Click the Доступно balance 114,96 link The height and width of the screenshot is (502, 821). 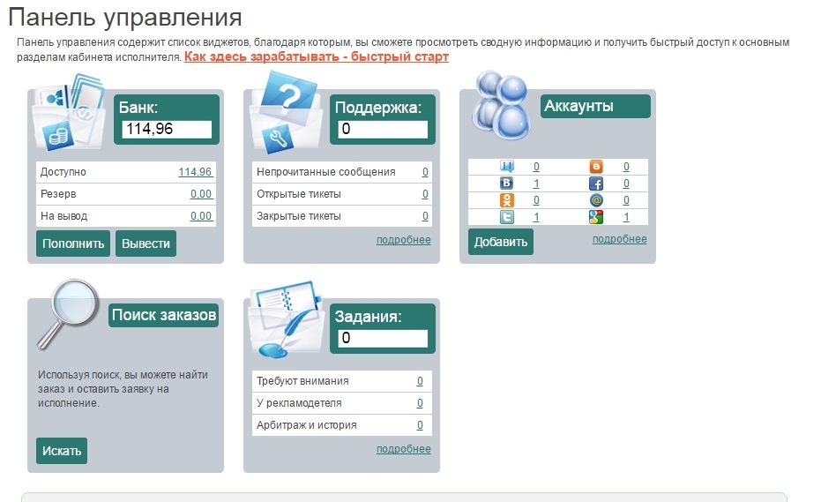point(195,172)
